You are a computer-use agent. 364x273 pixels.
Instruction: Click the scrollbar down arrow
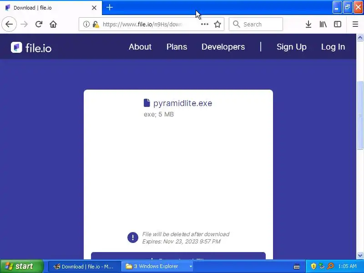click(x=360, y=255)
